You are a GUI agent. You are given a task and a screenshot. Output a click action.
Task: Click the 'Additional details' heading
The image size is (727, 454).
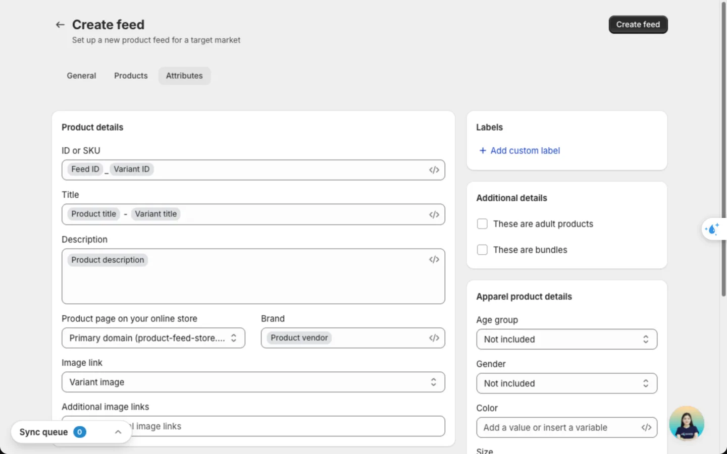pyautogui.click(x=511, y=198)
